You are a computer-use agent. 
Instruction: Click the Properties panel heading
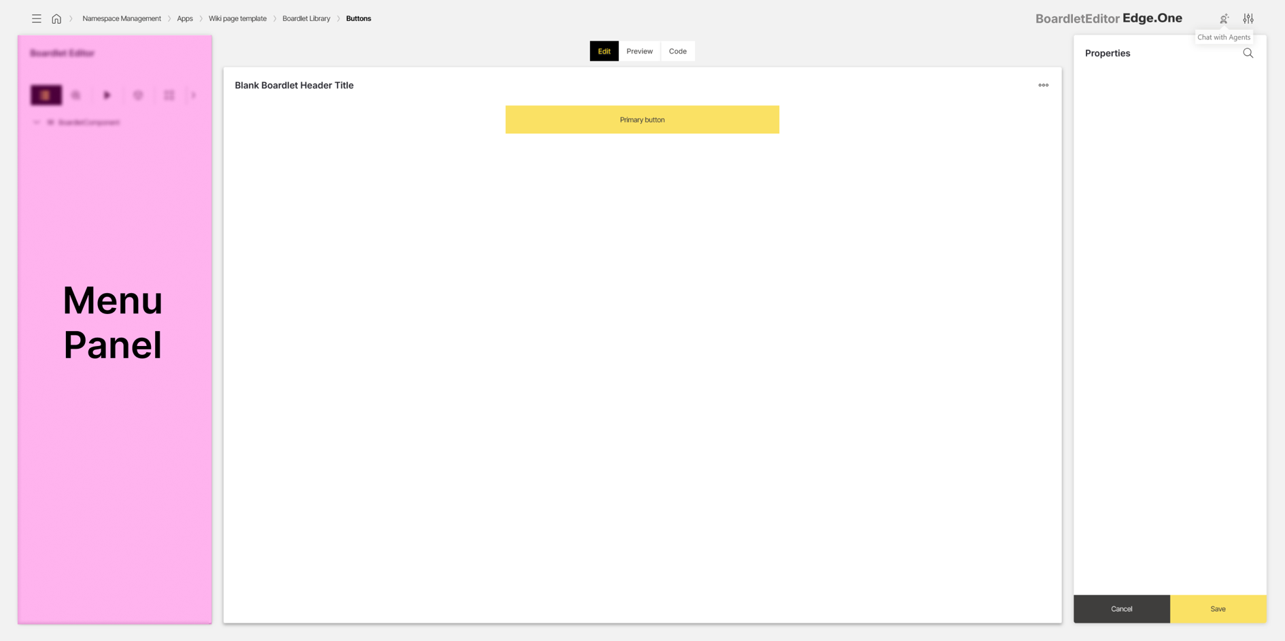click(x=1108, y=53)
